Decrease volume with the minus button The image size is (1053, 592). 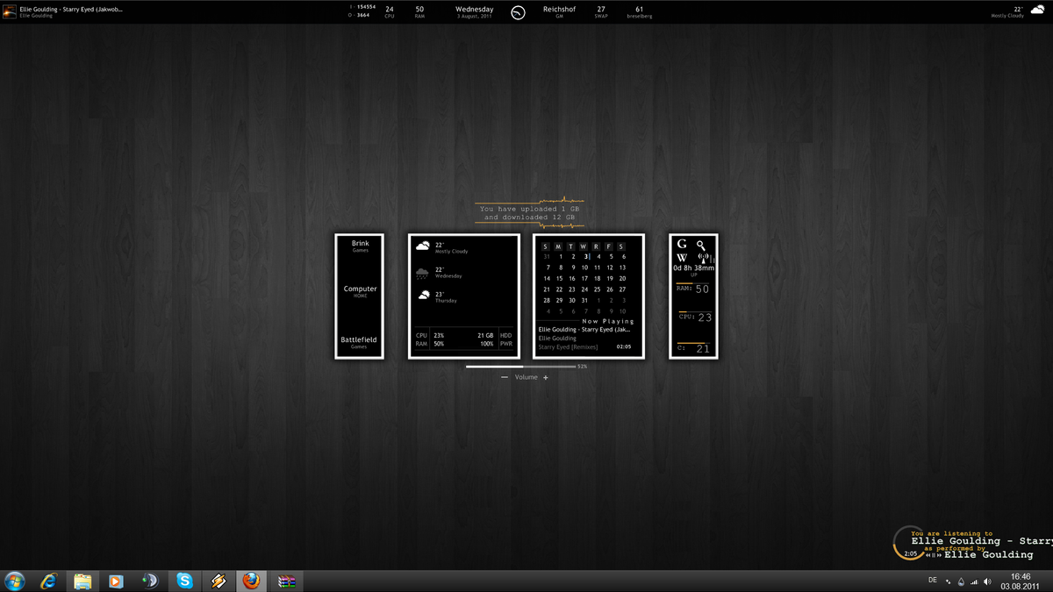(x=505, y=377)
